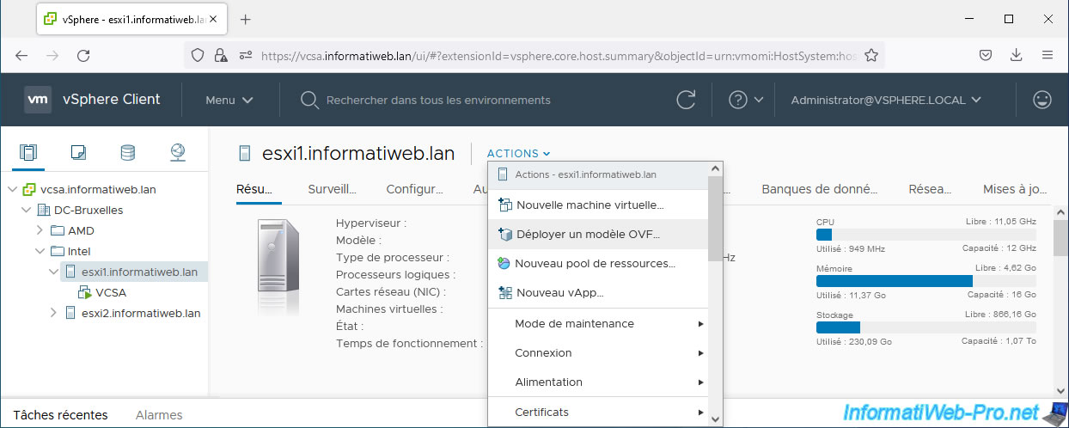Image resolution: width=1069 pixels, height=428 pixels.
Task: Open the Mode de maintenance submenu
Action: (597, 323)
